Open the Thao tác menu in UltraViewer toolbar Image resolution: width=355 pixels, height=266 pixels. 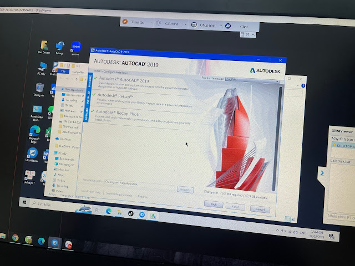138,22
